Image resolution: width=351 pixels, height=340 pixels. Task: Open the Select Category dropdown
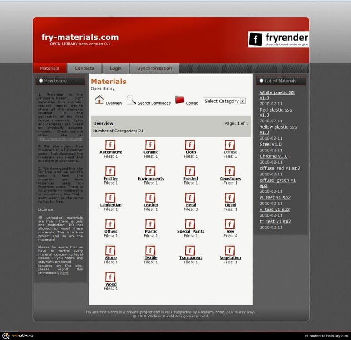point(221,101)
